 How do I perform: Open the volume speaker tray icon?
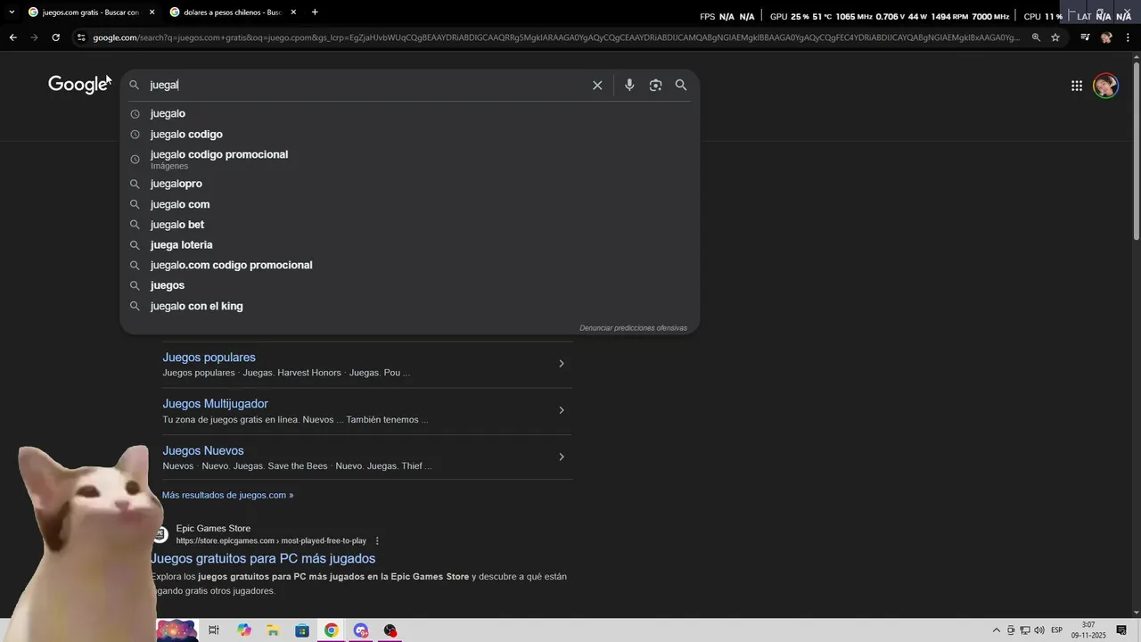pyautogui.click(x=1039, y=630)
